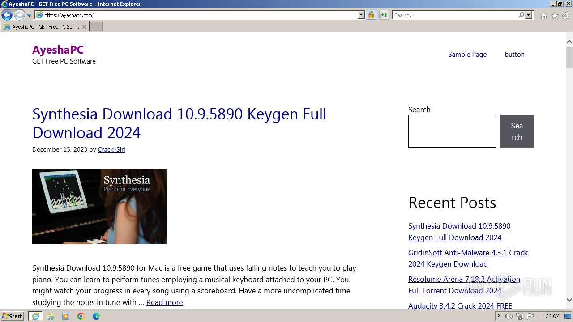Open Internet Explorer from the taskbar
Screen dimensions: 573x322
pyautogui.click(x=35, y=316)
